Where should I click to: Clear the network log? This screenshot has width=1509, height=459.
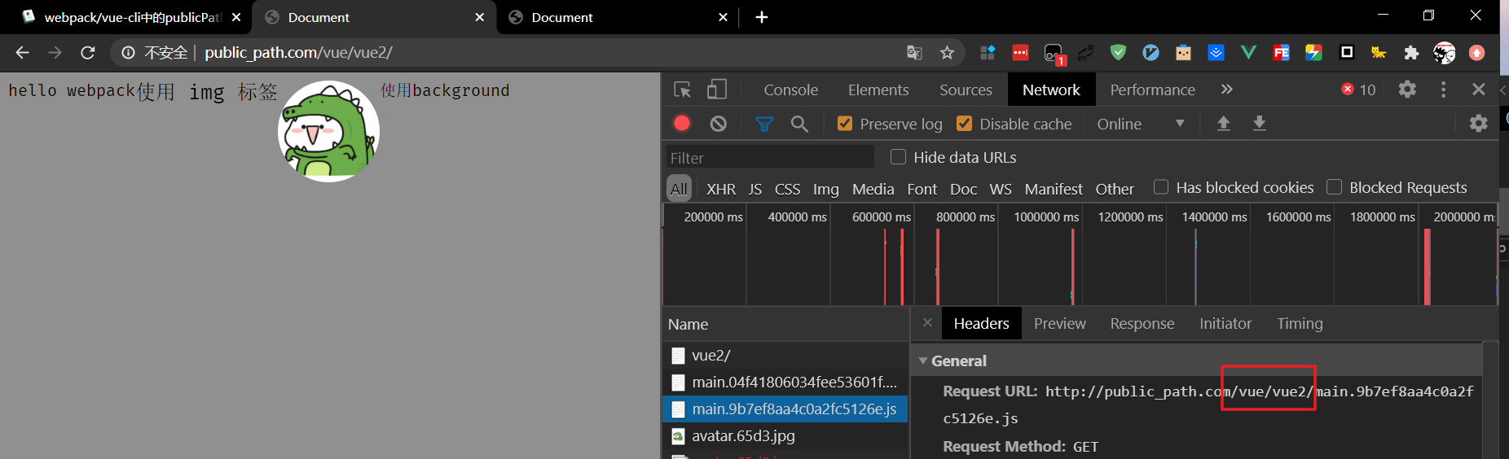[718, 124]
